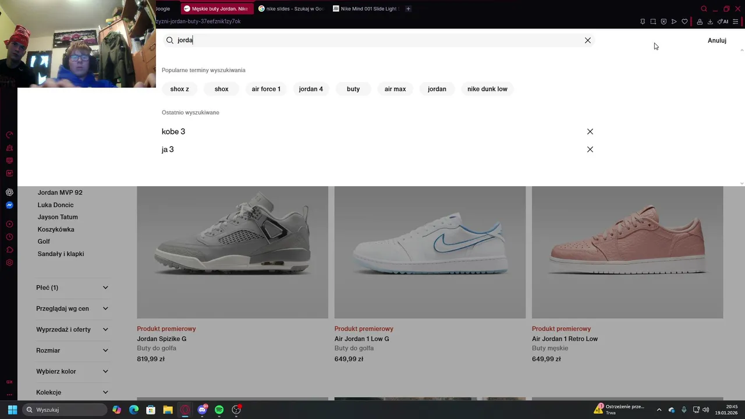Open Spotify from the taskbar
Screen dimensions: 745x419
coord(219,410)
